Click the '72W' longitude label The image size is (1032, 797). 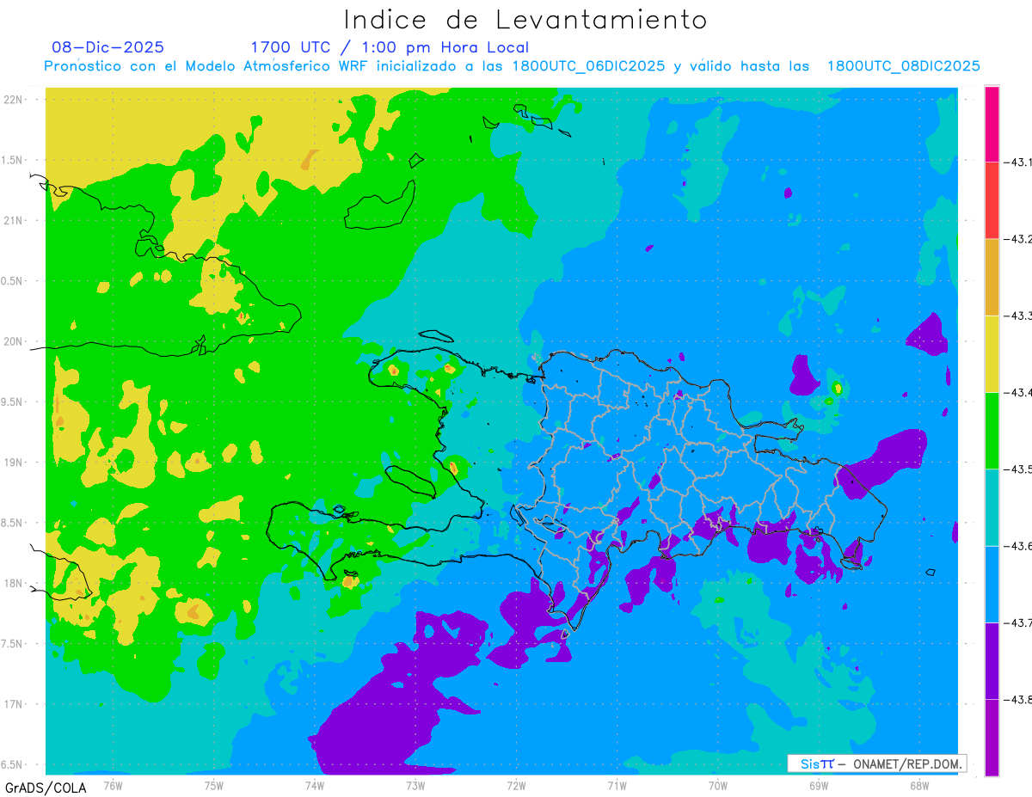click(x=516, y=785)
